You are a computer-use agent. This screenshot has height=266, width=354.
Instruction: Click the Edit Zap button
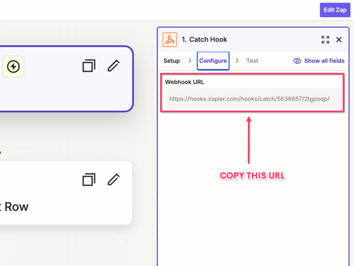click(335, 10)
